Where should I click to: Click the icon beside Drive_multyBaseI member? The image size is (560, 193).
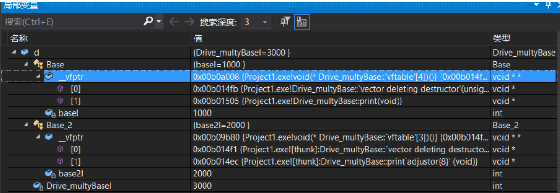pos(38,186)
